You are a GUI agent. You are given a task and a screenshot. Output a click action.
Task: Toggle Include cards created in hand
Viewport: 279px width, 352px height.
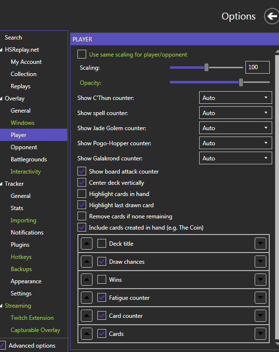tap(82, 227)
